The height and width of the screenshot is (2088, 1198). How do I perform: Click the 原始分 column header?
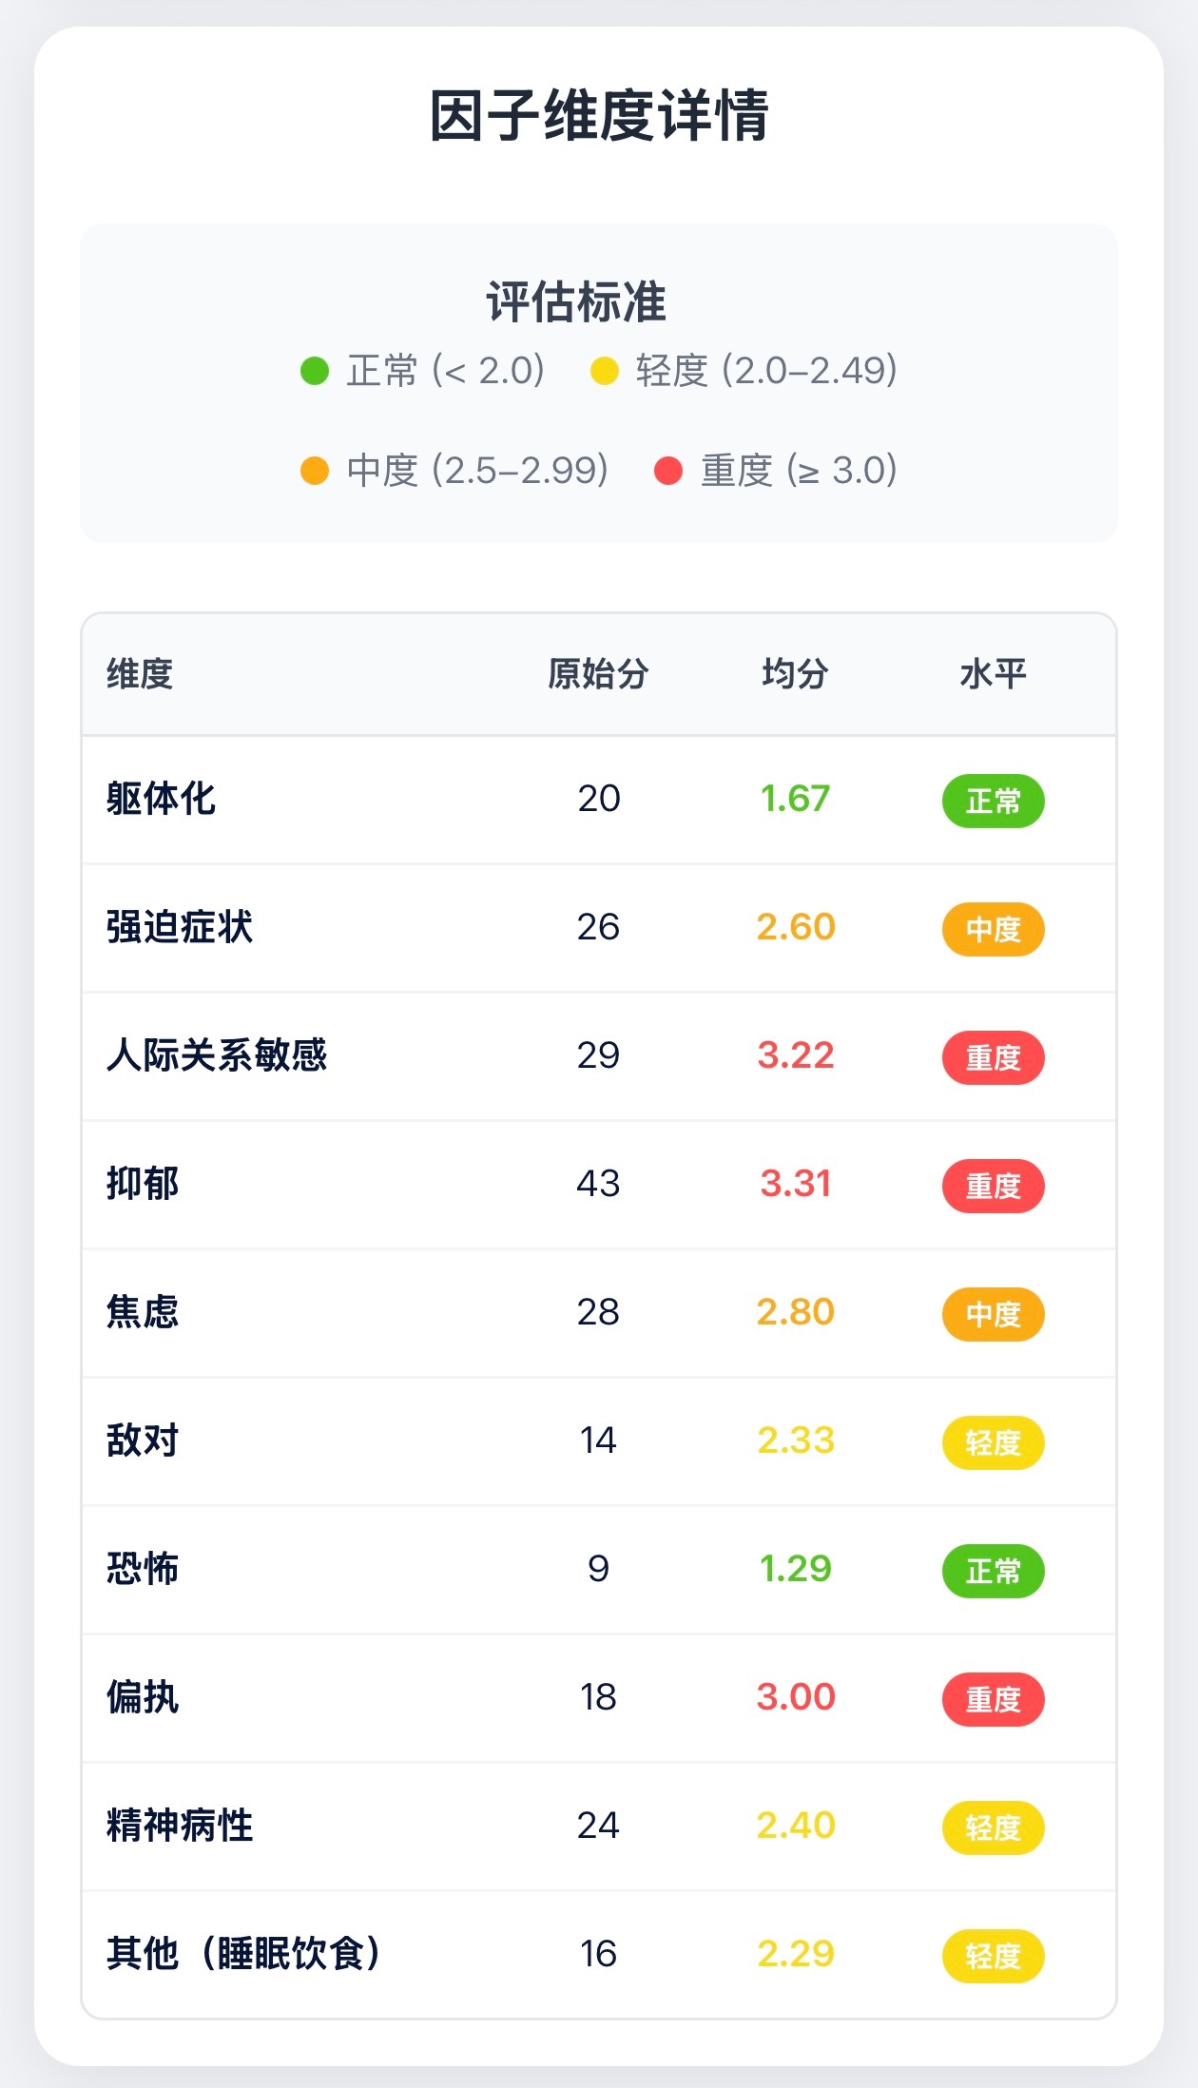tap(598, 674)
